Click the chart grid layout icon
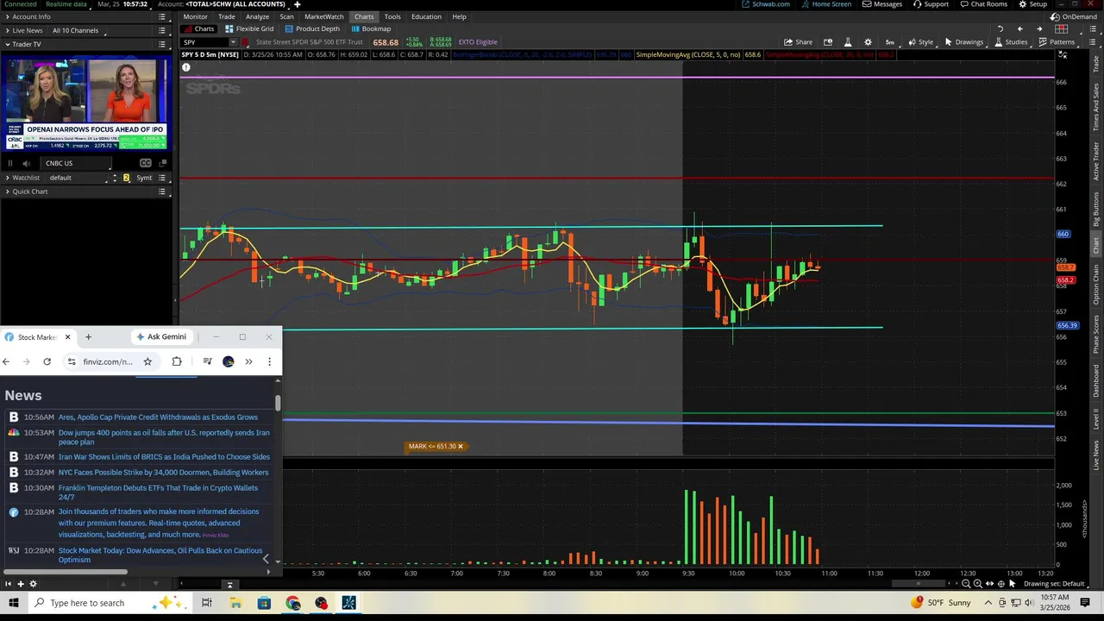The height and width of the screenshot is (621, 1104). click(1061, 29)
